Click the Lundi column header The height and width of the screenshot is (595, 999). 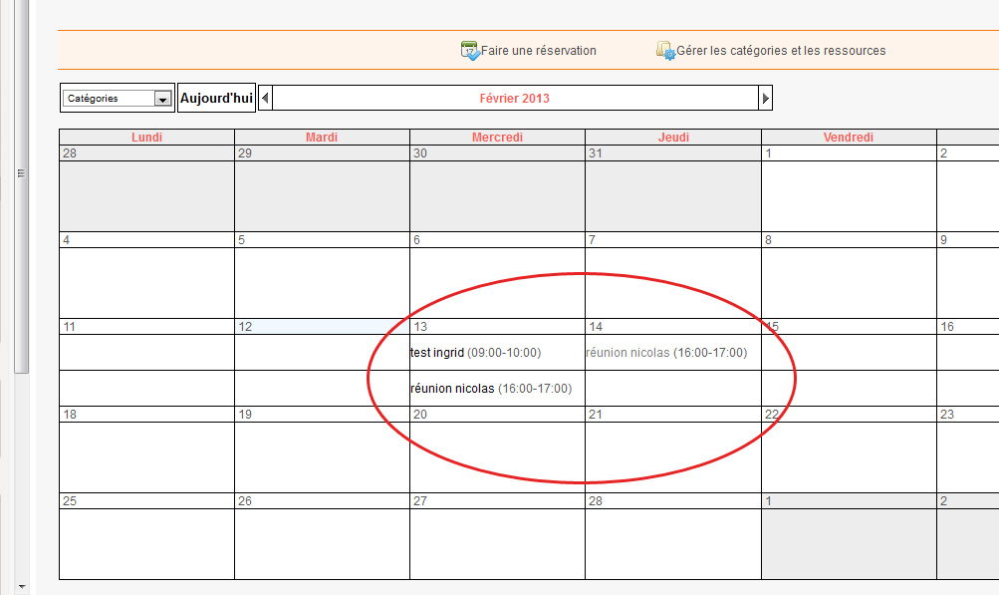[x=146, y=138]
